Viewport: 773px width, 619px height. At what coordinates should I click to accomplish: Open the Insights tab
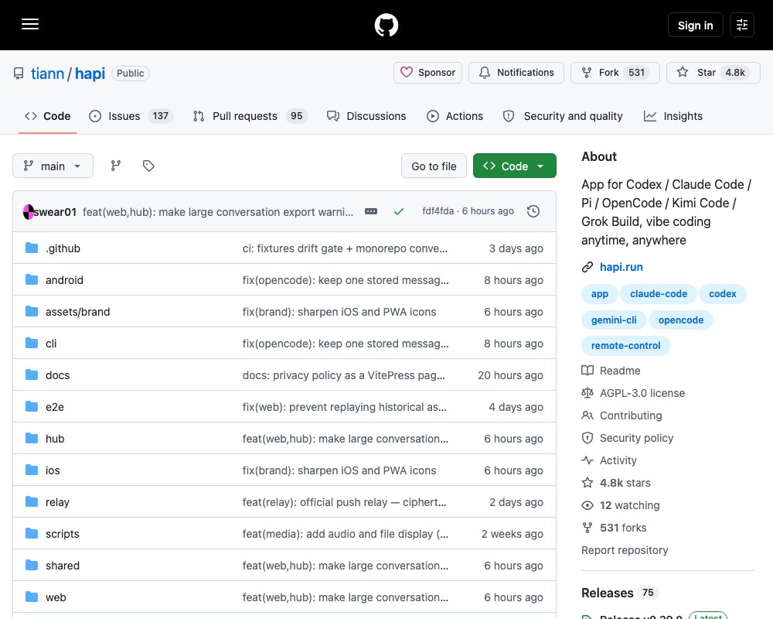coord(673,116)
